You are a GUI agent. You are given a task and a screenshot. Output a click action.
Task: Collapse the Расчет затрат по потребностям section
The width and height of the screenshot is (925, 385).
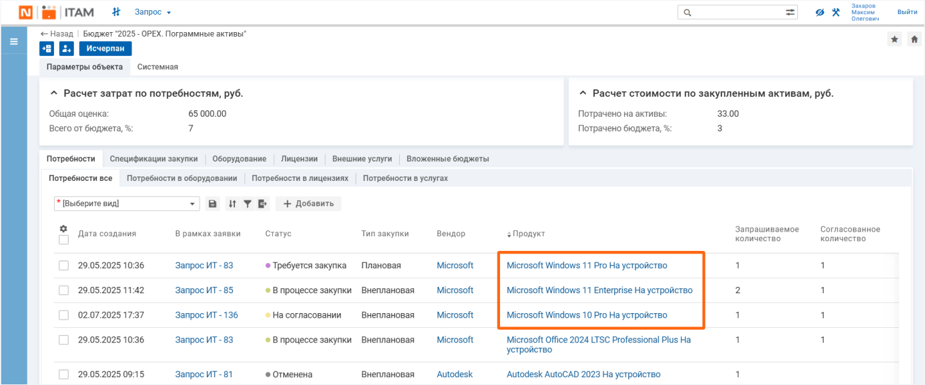[x=54, y=94]
